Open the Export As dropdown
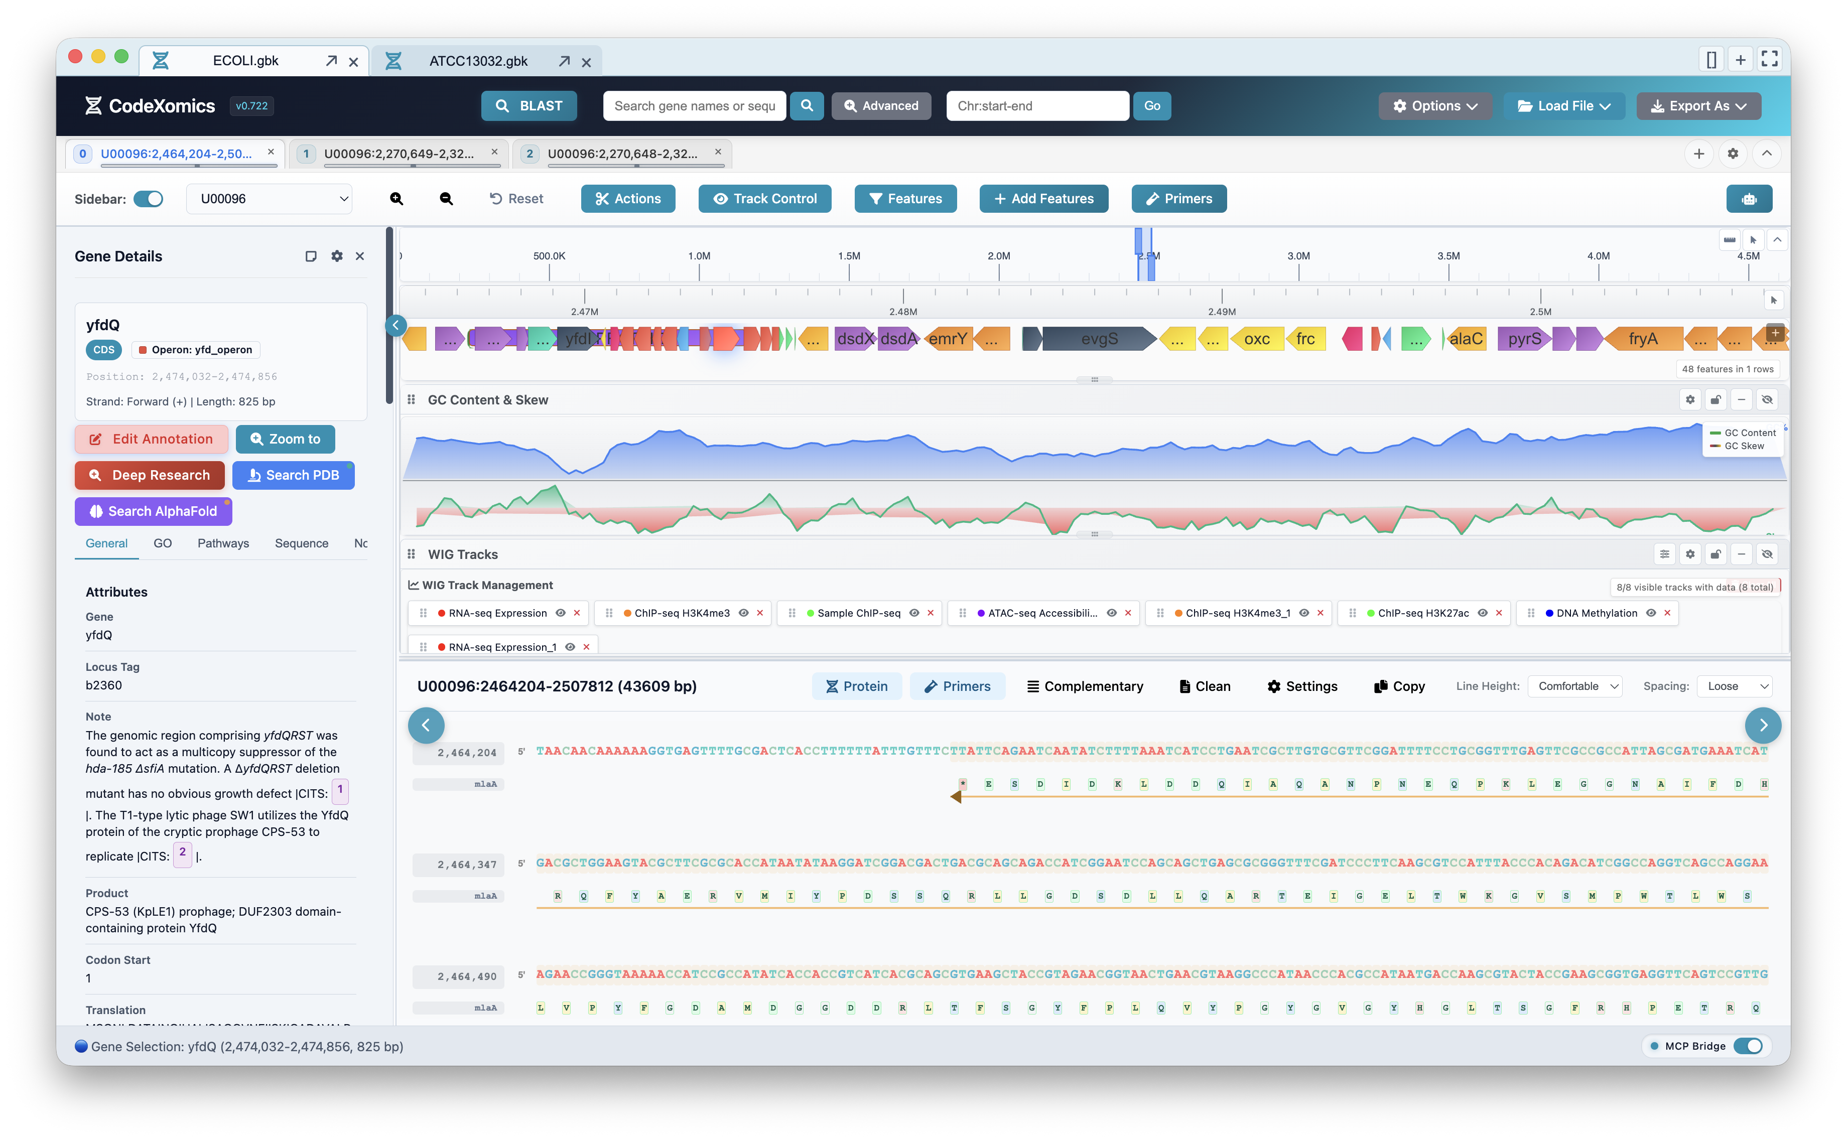Viewport: 1847px width, 1140px height. tap(1698, 105)
